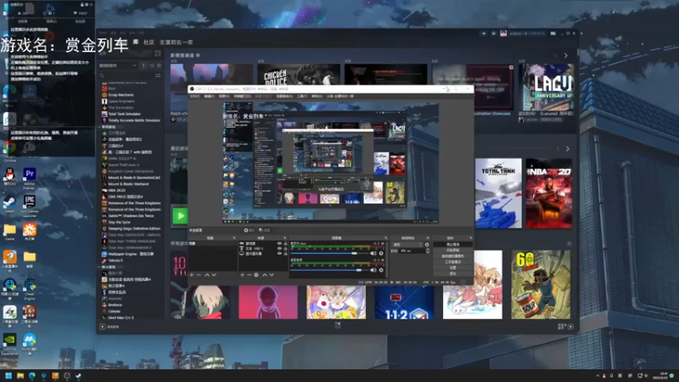Filter Steam library by ready-to-play icon
The width and height of the screenshot is (679, 382).
pyautogui.click(x=159, y=65)
